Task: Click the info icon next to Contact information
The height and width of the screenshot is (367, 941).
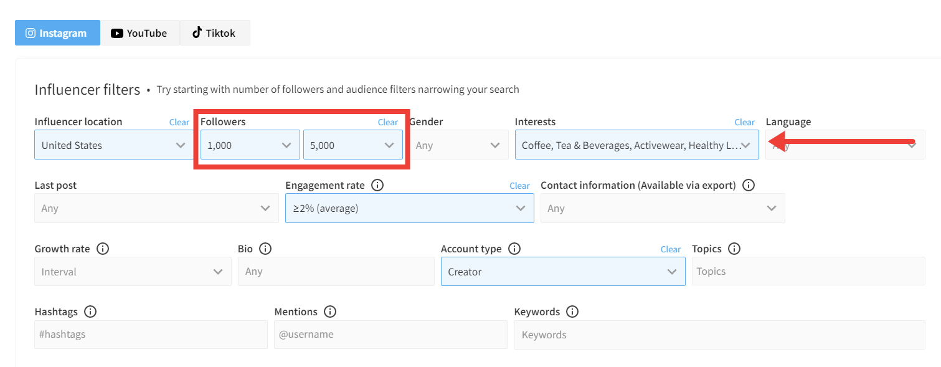Action: tap(749, 185)
